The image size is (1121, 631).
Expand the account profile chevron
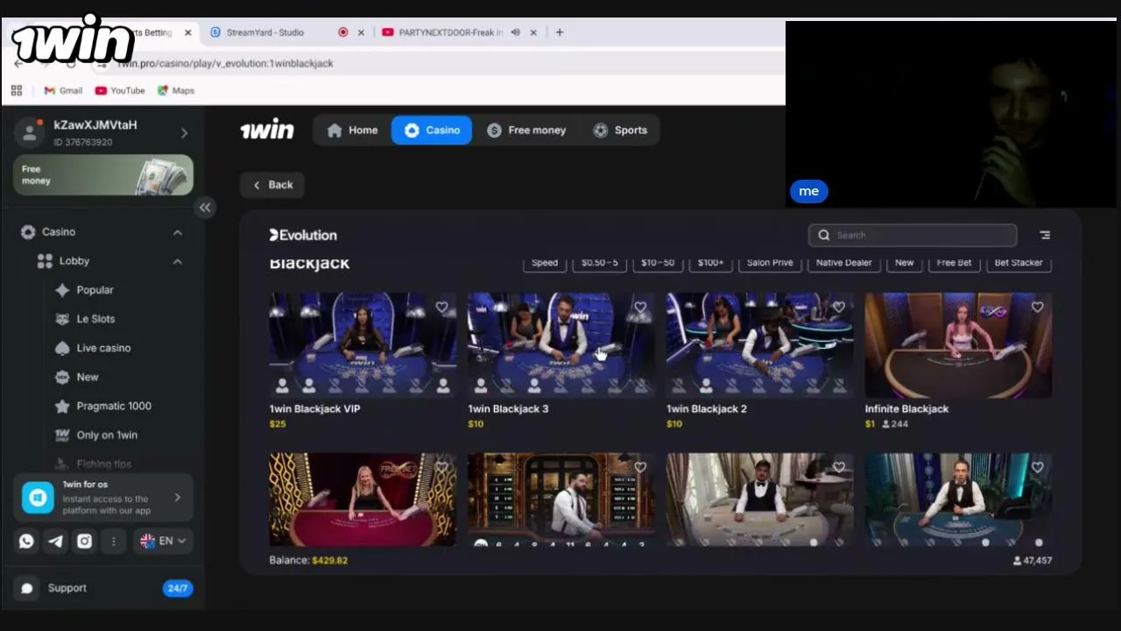click(x=184, y=133)
